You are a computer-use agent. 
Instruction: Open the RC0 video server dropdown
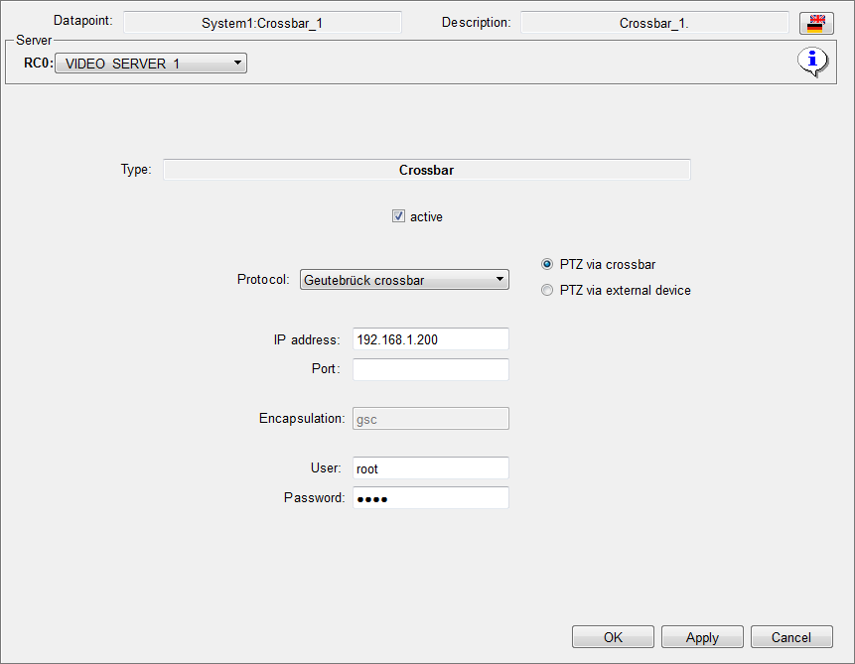(x=150, y=64)
